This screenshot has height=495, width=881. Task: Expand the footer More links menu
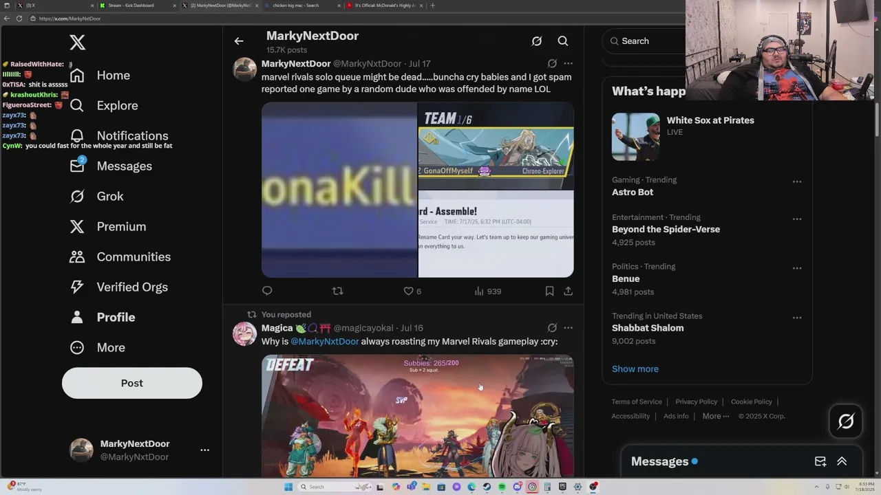pyautogui.click(x=716, y=416)
